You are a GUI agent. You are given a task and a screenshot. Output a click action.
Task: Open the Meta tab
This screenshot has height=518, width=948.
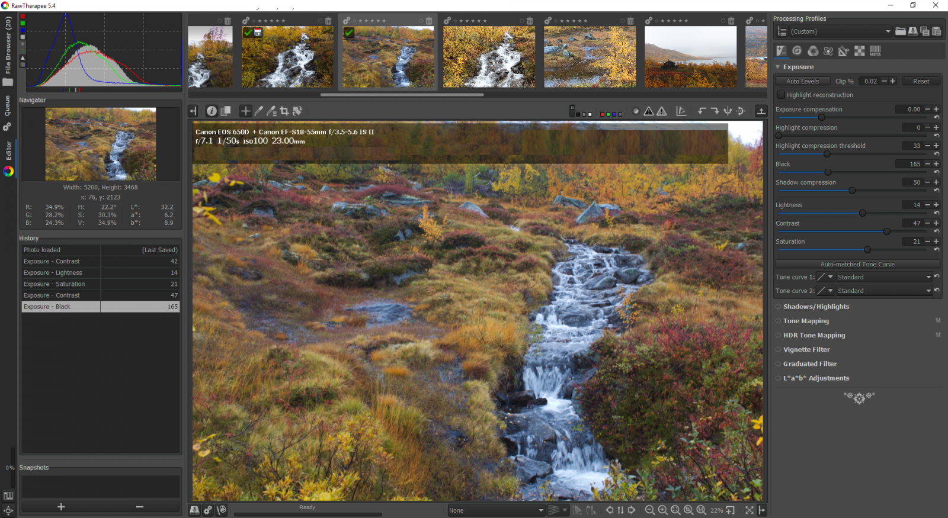(875, 51)
